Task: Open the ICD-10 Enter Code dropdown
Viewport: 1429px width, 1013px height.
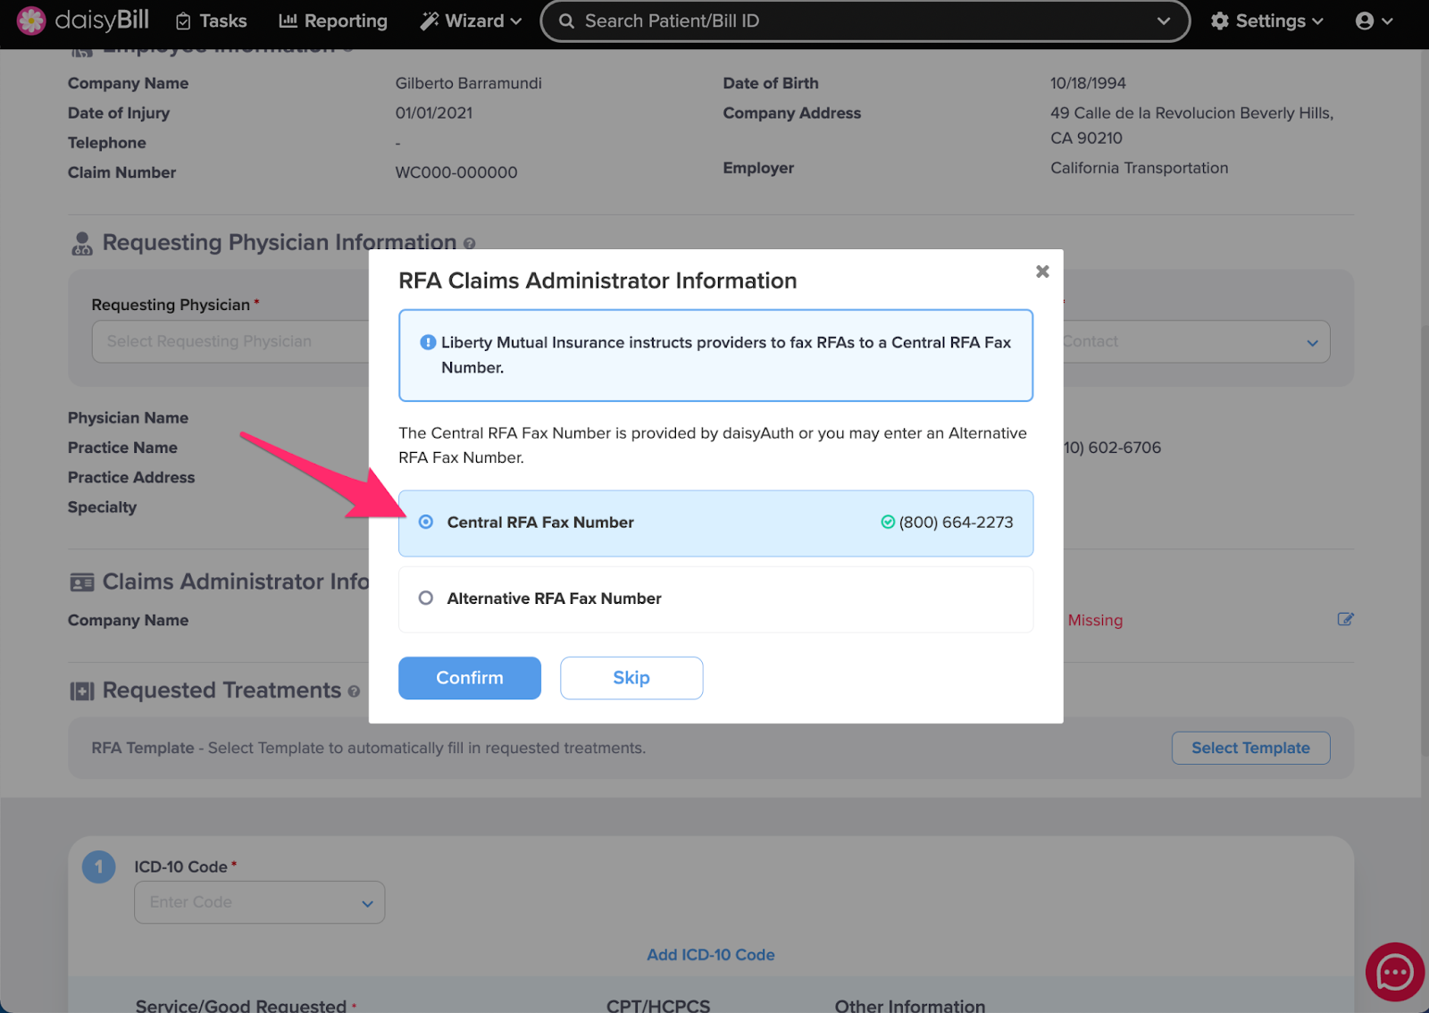Action: click(x=259, y=902)
